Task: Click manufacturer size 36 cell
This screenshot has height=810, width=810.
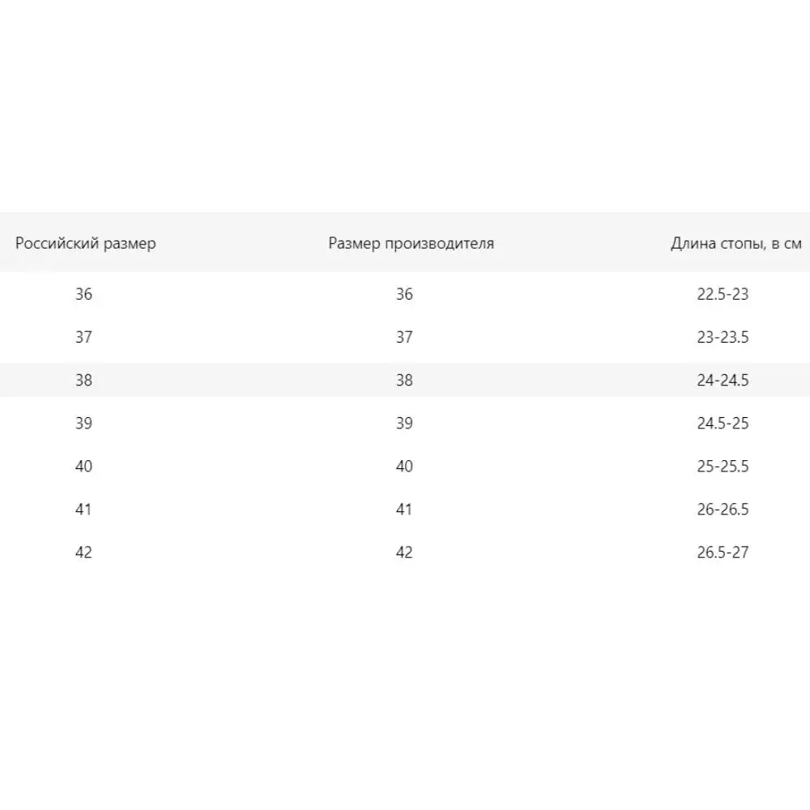Action: (x=404, y=294)
